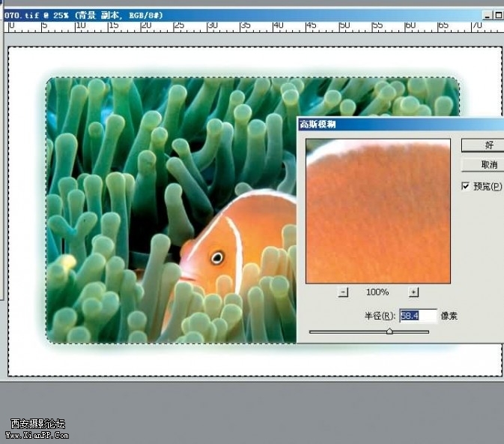Click the horizontal ruler at 30
Image resolution: width=504 pixels, height=444 pixels.
click(213, 25)
